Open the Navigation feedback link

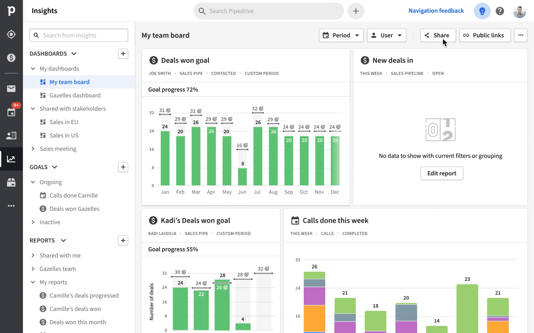click(436, 11)
